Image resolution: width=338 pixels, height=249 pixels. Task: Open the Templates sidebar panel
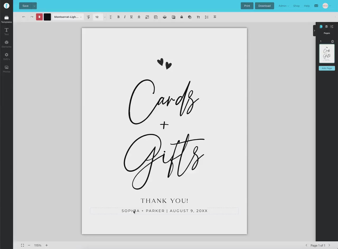pyautogui.click(x=6, y=19)
